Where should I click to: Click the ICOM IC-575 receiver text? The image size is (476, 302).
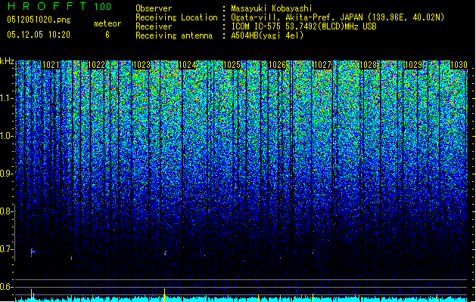point(303,26)
